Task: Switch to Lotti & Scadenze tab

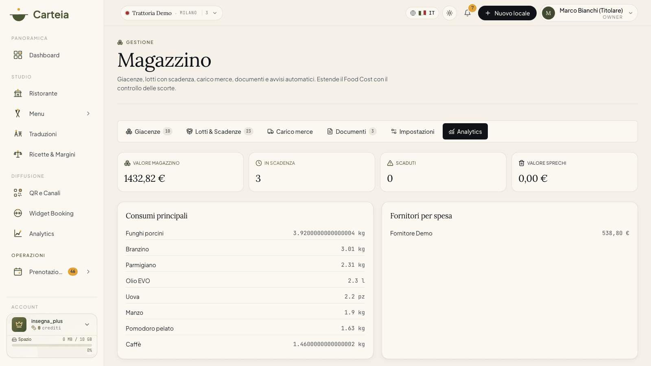Action: pos(220,131)
